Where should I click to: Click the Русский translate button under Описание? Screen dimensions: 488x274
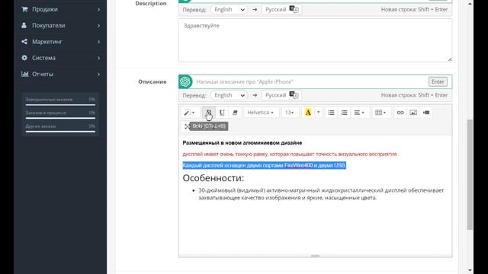pos(281,95)
